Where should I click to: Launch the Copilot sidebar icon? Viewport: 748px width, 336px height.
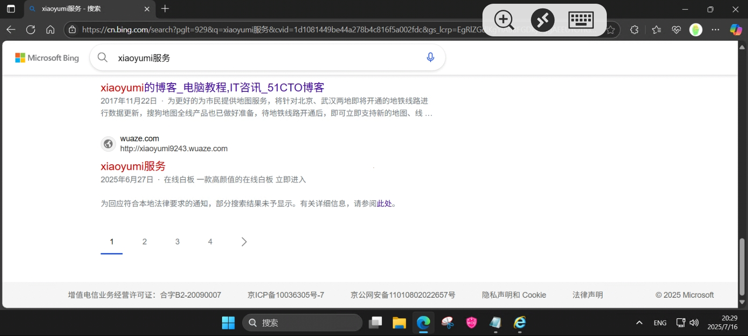[x=736, y=30]
